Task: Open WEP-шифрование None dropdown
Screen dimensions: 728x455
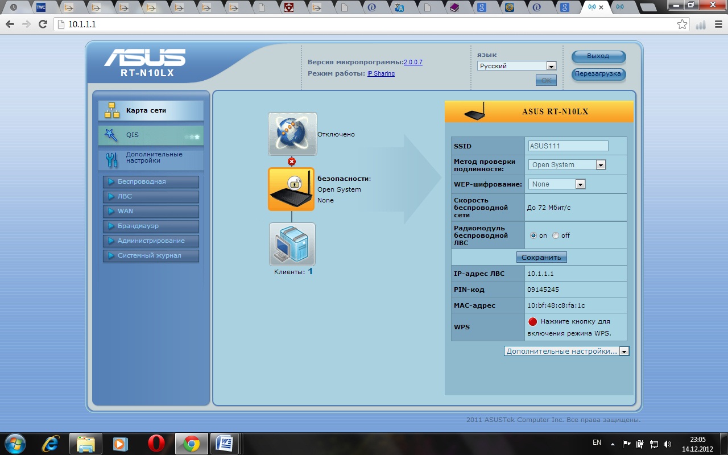Action: [557, 184]
